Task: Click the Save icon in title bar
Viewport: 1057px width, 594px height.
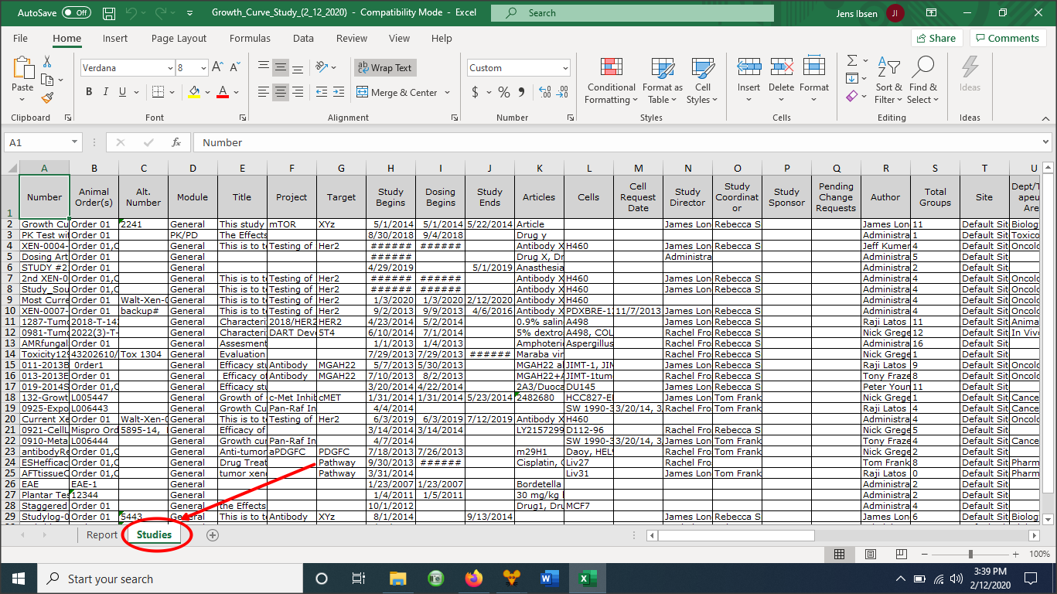Action: (109, 13)
